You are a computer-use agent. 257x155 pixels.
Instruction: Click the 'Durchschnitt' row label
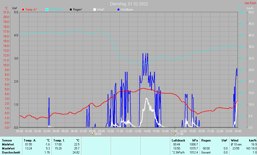(11, 152)
